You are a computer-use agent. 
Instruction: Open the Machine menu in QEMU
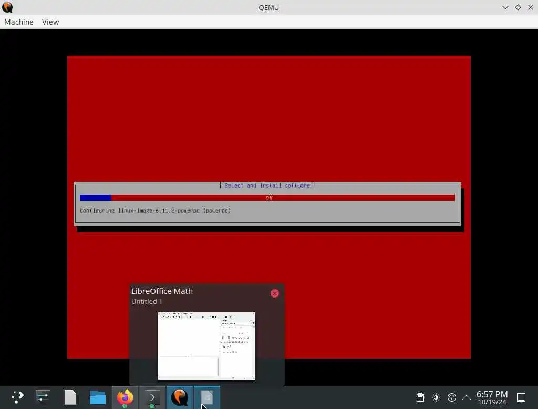pyautogui.click(x=19, y=22)
